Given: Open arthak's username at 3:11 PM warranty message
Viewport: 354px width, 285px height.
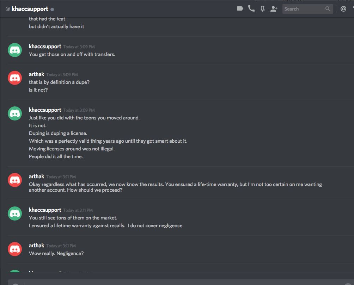Looking at the screenshot, I should coord(36,176).
